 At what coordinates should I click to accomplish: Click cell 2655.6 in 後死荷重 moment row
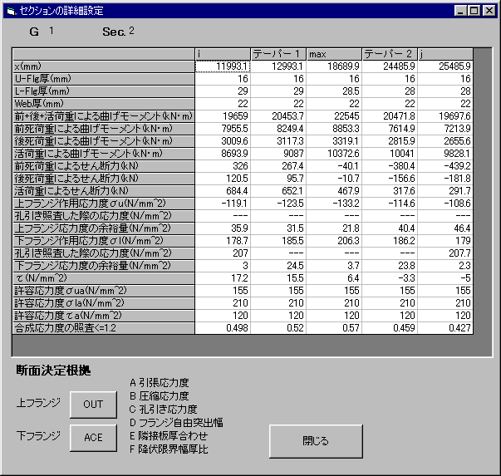tap(445, 141)
